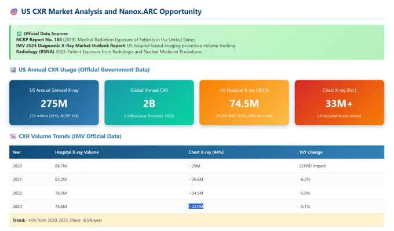Click the NCRP Report No. 184 text
Screen dimensions: 394x231
[39, 40]
